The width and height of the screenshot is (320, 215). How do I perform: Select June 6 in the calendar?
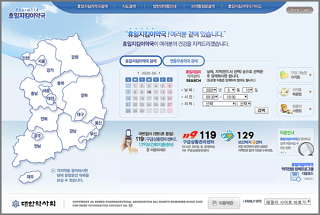170,86
